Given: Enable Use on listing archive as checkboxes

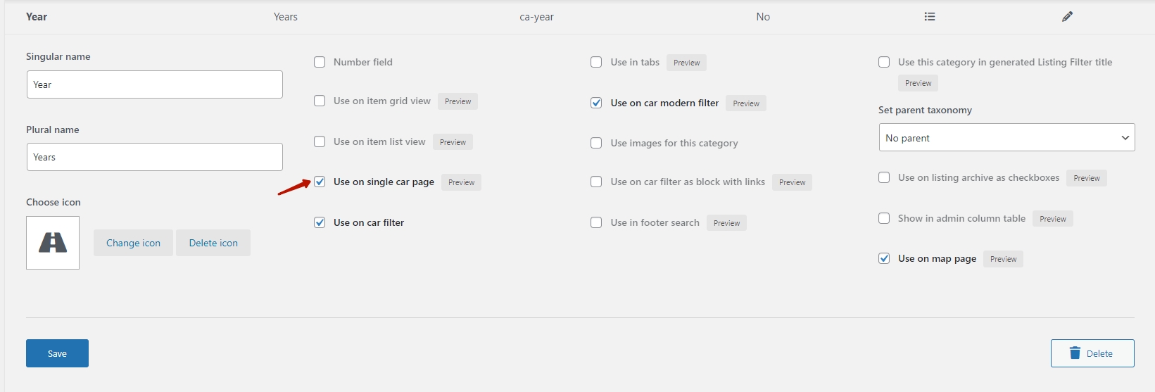Looking at the screenshot, I should [x=884, y=177].
